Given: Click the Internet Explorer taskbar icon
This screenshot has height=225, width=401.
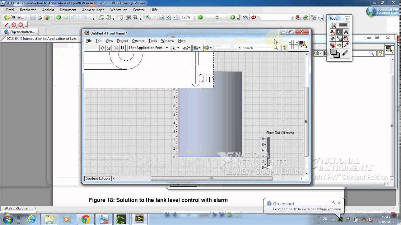Looking at the screenshot, I should tap(31, 219).
